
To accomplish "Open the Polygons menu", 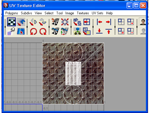I will coord(12,13).
